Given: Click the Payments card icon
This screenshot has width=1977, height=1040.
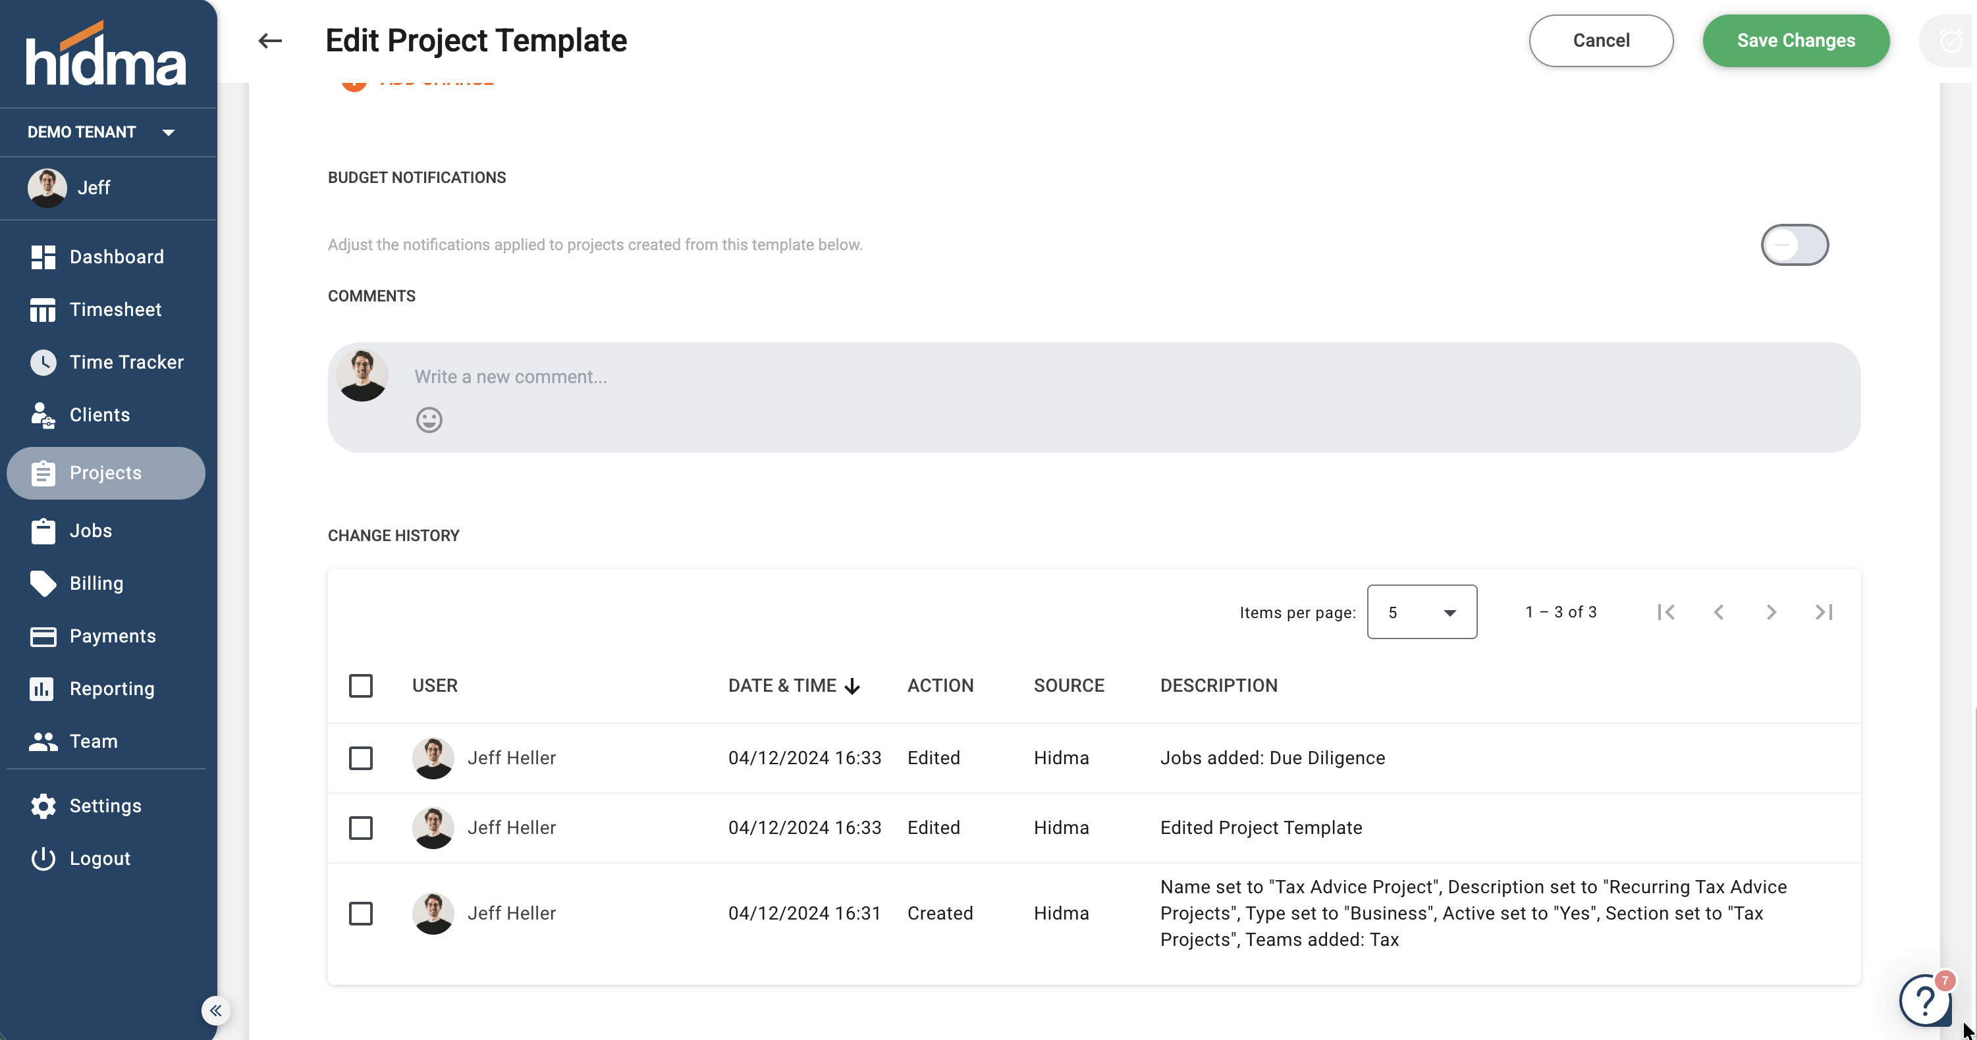Looking at the screenshot, I should tap(43, 637).
